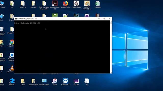Launch the iTunes shortcut
Screen dimensions: 163x91
coord(55,81)
